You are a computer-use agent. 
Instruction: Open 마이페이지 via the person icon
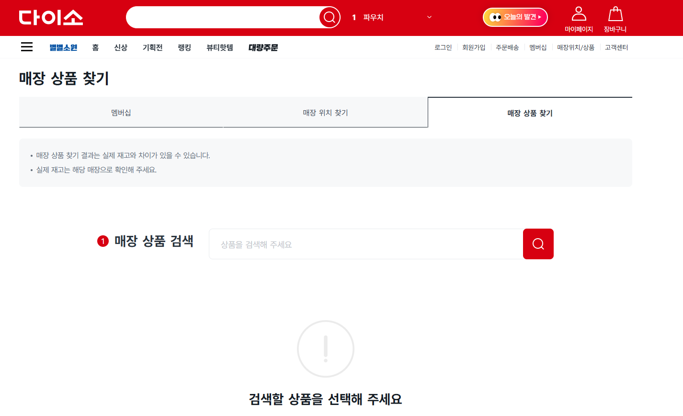pyautogui.click(x=579, y=14)
